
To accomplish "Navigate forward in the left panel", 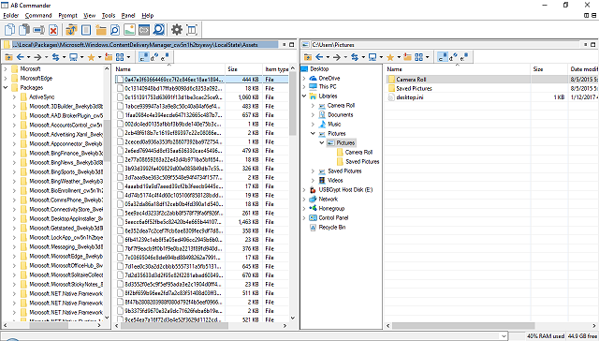I will click(x=37, y=57).
